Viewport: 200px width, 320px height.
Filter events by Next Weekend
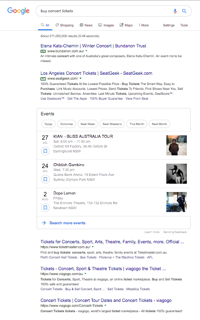tap(112, 124)
